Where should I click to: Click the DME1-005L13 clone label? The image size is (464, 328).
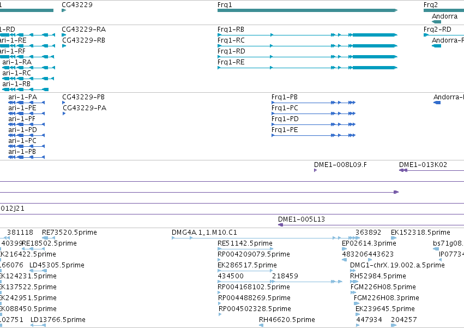point(301,219)
